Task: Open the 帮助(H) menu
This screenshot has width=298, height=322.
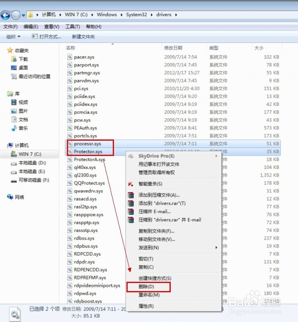Action: [93, 27]
